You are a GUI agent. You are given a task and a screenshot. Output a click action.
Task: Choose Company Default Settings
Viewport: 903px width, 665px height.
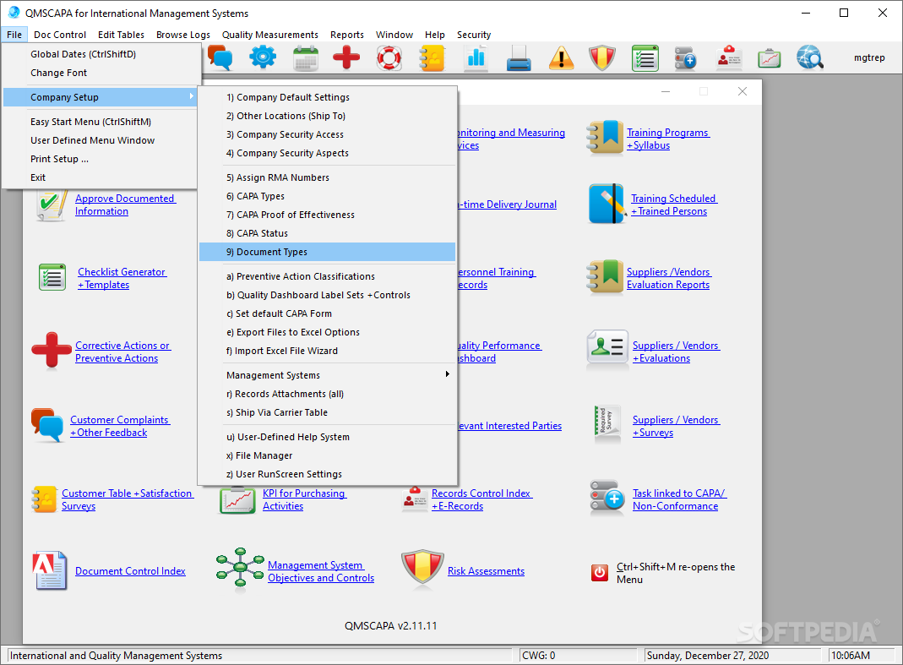point(327,97)
